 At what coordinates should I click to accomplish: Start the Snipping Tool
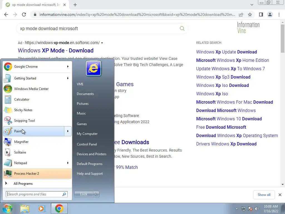pyautogui.click(x=37, y=120)
